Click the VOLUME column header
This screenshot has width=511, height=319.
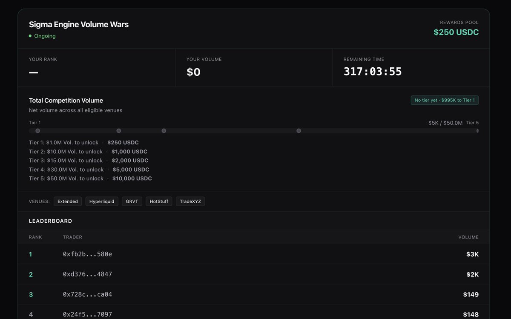click(468, 237)
